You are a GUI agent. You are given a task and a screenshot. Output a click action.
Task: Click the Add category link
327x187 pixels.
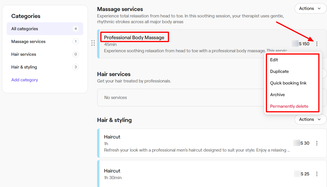pos(24,80)
